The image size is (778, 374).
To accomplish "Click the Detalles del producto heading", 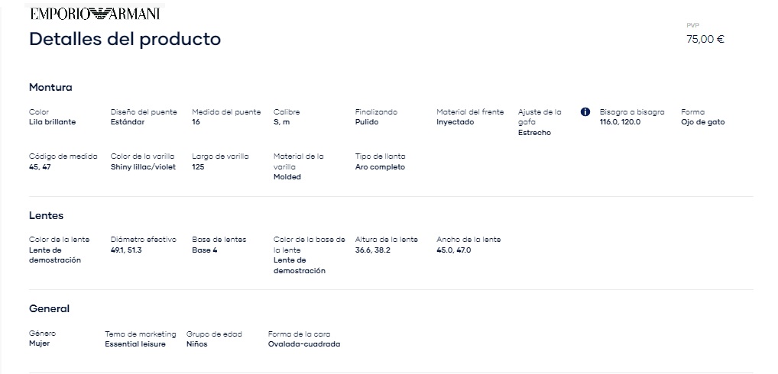I will 125,39.
